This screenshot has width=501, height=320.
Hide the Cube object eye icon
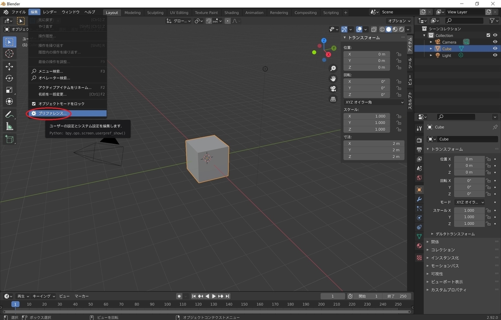tap(495, 48)
